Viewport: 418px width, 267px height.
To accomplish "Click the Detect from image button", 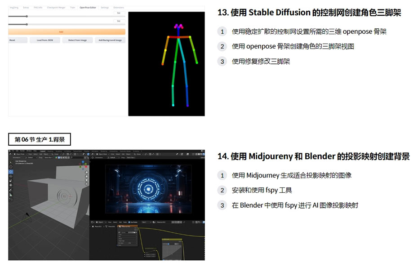I will tap(77, 40).
